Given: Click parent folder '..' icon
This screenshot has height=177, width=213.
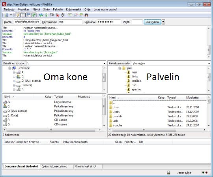Looking at the screenshot, I should [x=111, y=103].
